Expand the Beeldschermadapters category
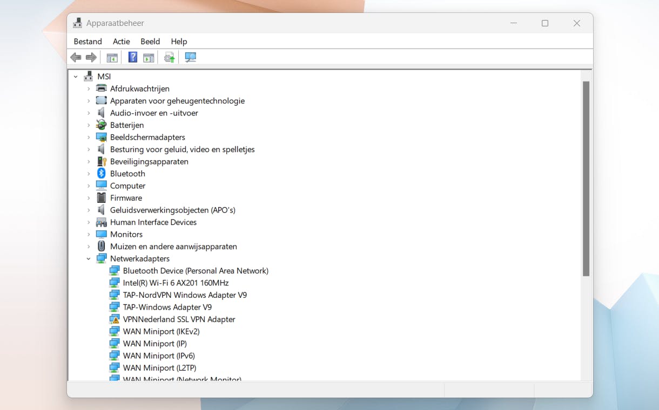Viewport: 659px width, 410px height. click(x=89, y=137)
